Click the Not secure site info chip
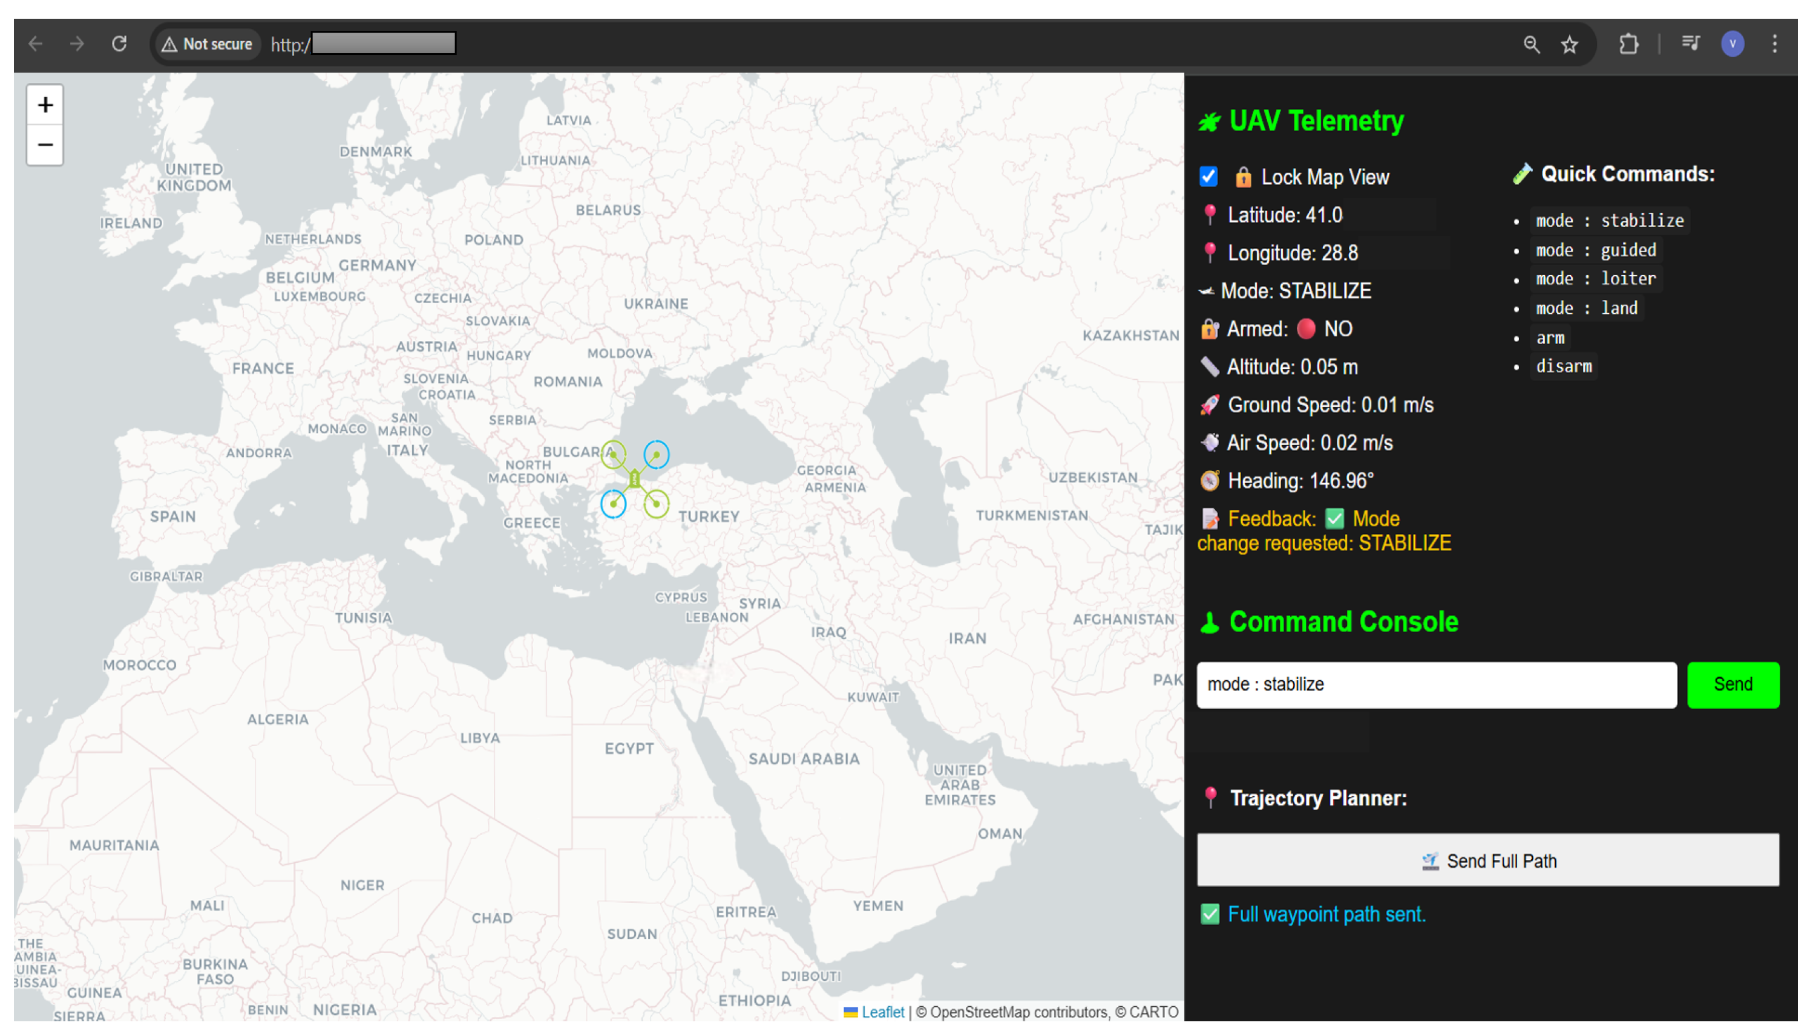Image resolution: width=1813 pixels, height=1034 pixels. [207, 44]
